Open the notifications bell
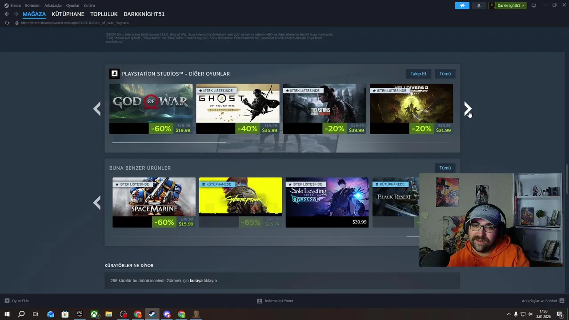Viewport: 569px width, 320px height. click(479, 5)
